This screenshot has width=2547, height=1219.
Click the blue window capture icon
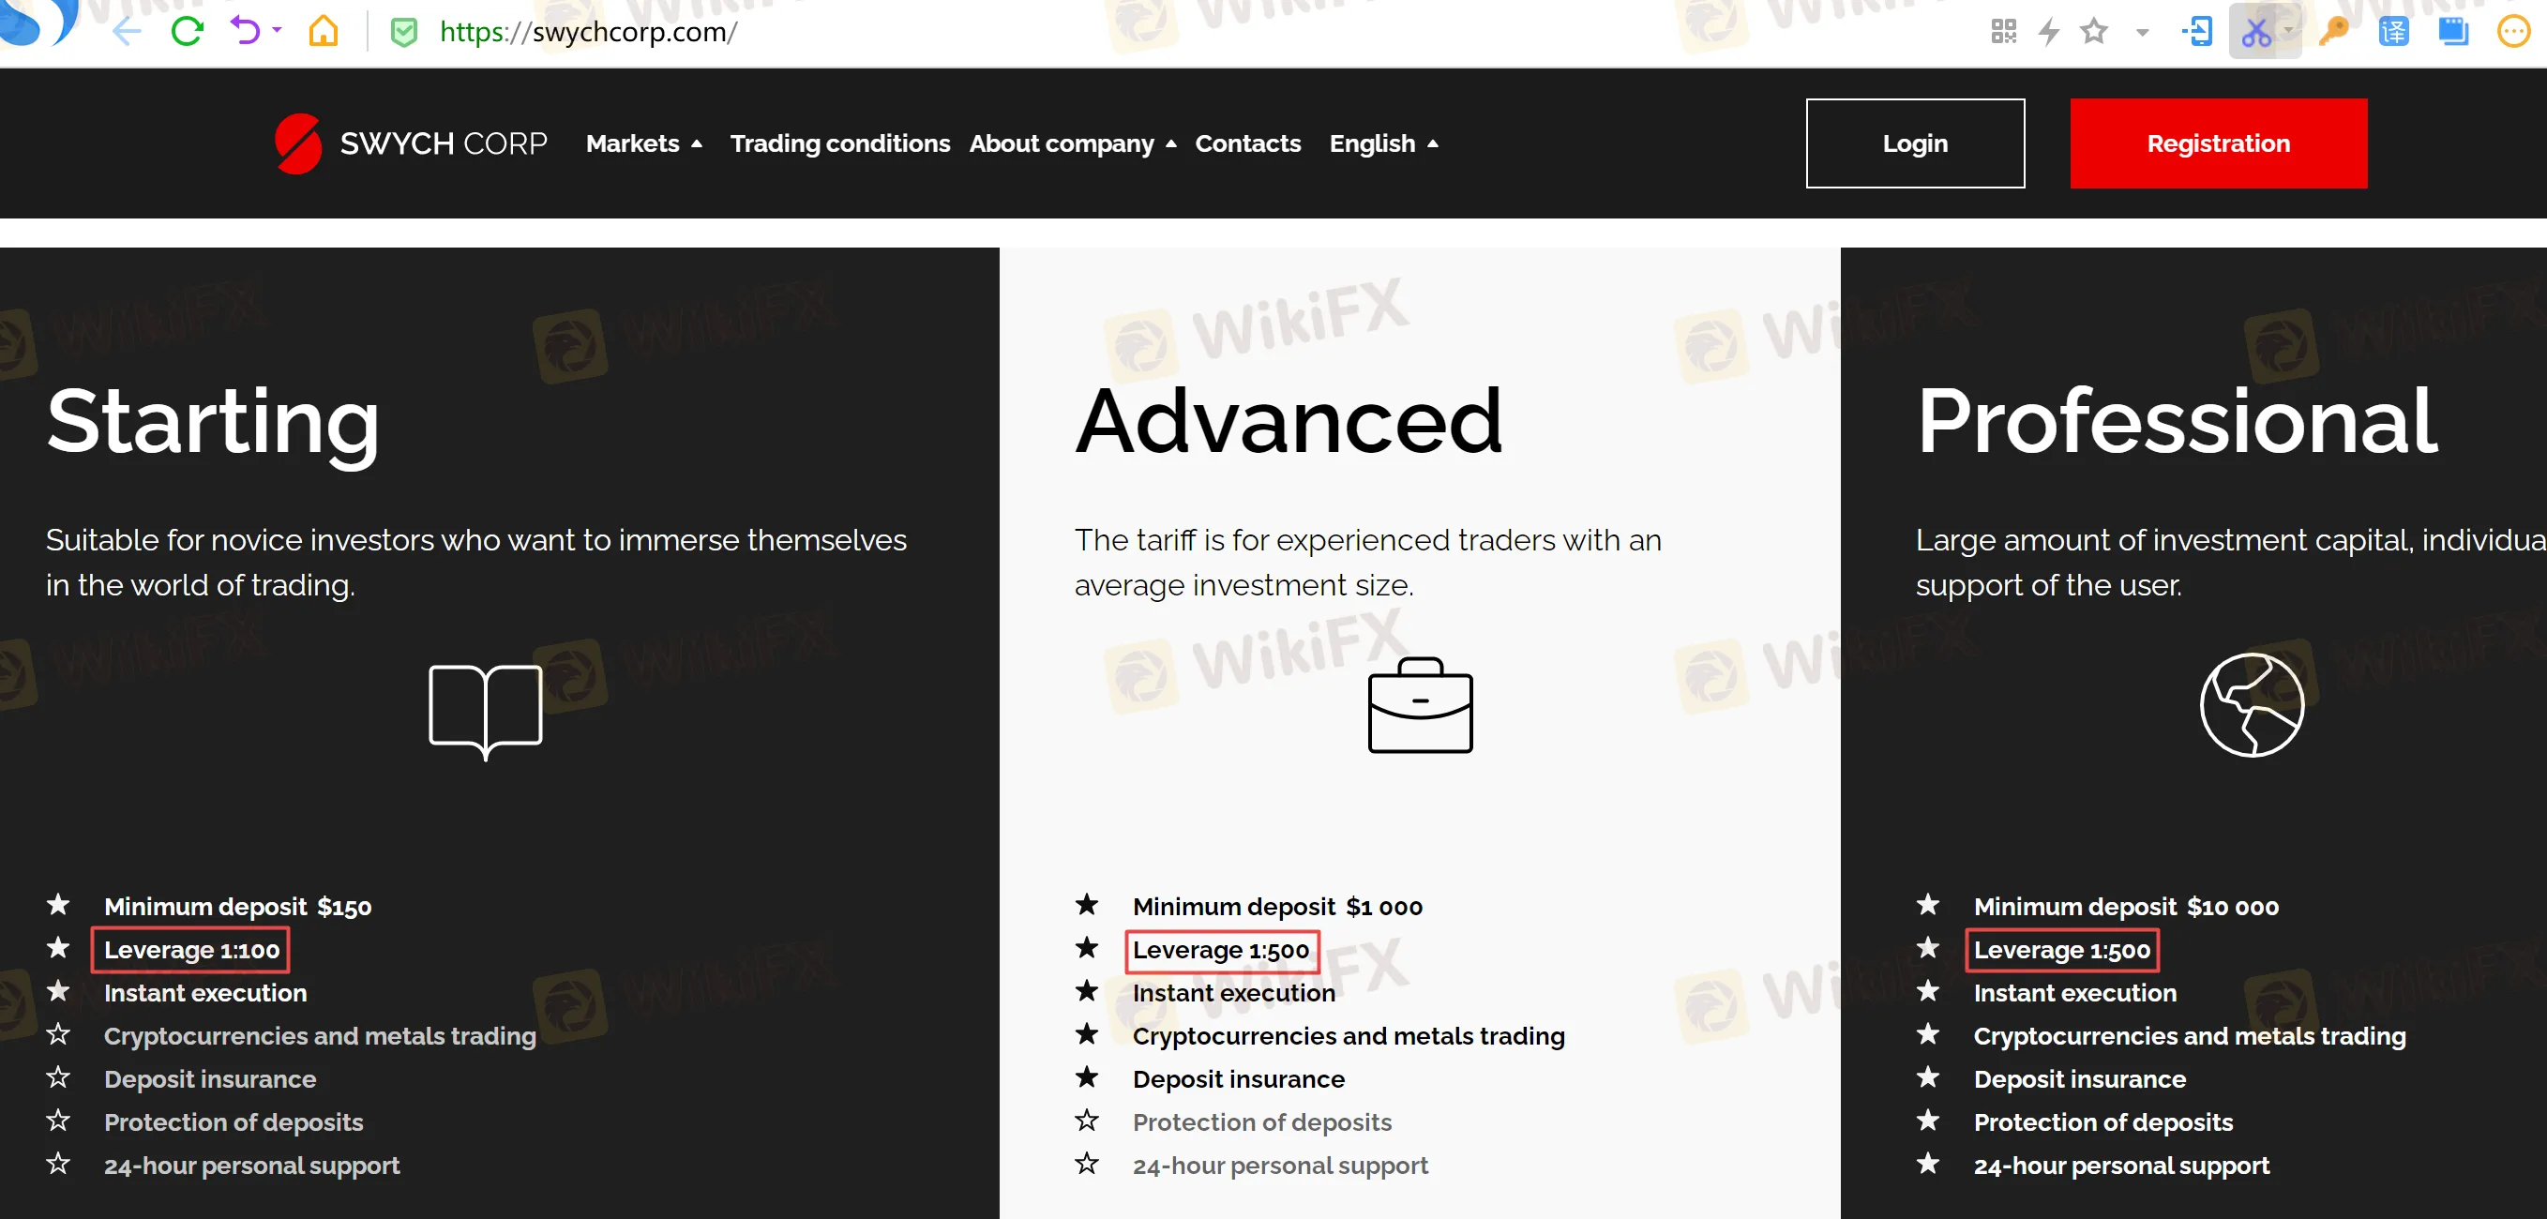(2453, 32)
